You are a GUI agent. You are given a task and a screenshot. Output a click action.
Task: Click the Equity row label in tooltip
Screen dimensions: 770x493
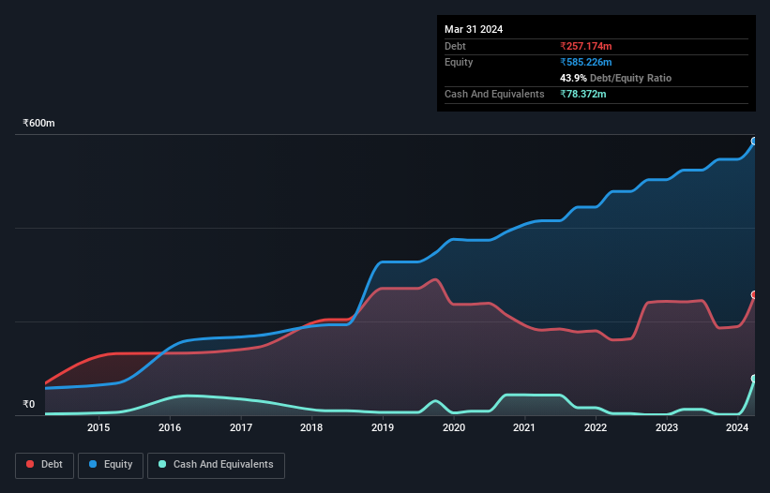tap(459, 62)
